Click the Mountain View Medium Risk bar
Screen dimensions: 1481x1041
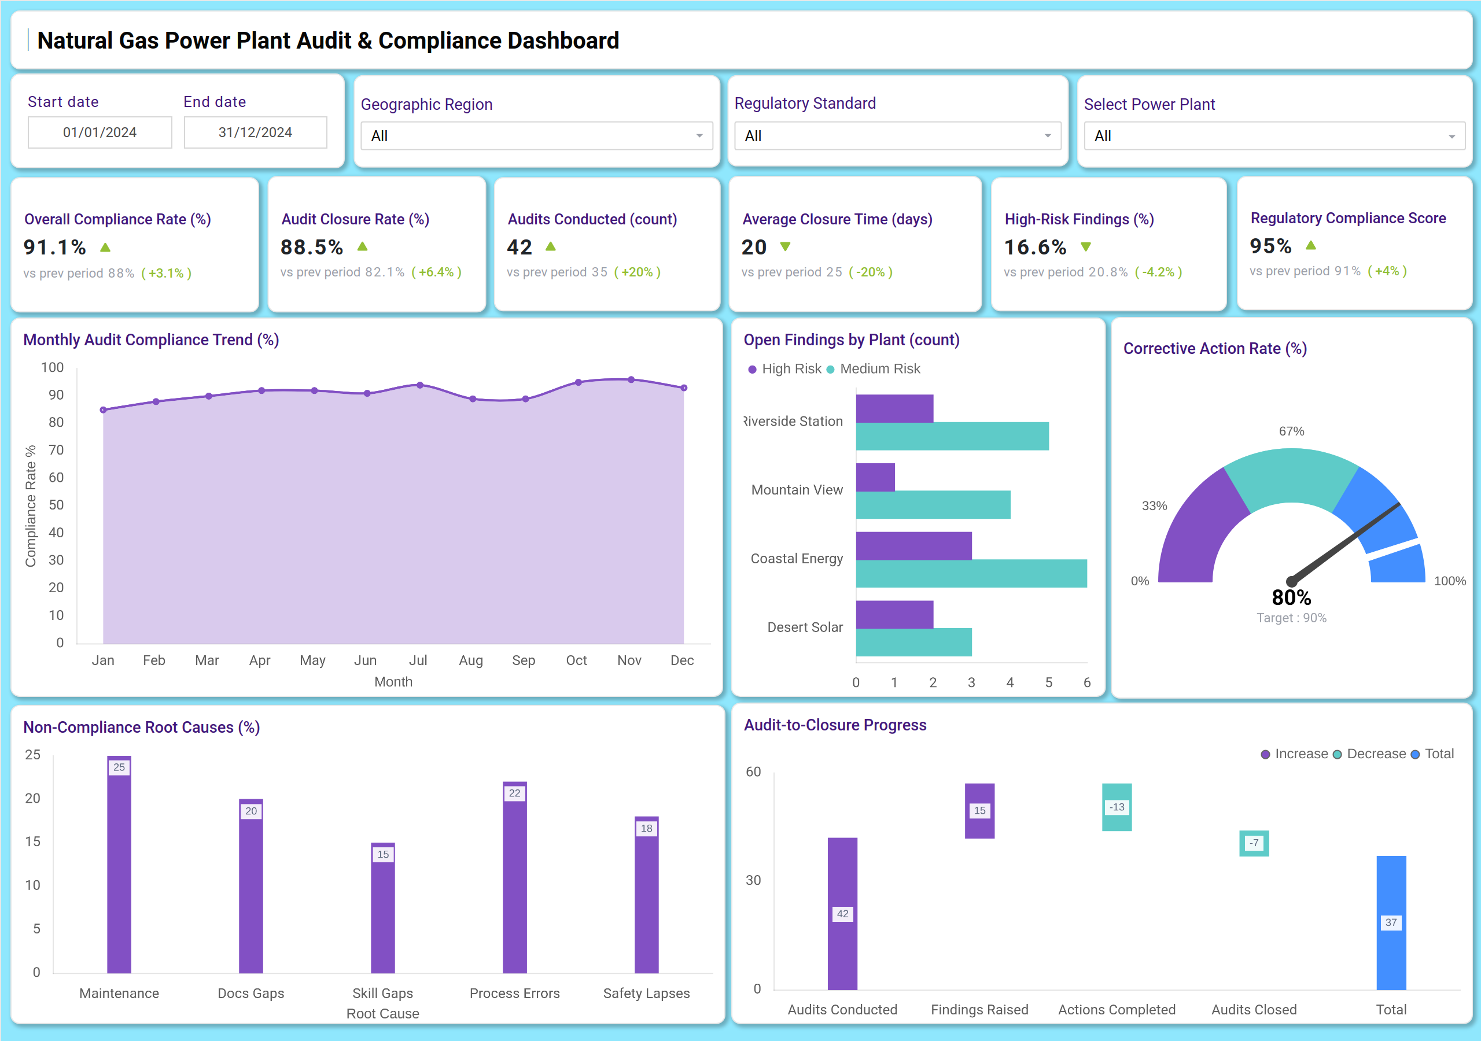click(x=933, y=505)
